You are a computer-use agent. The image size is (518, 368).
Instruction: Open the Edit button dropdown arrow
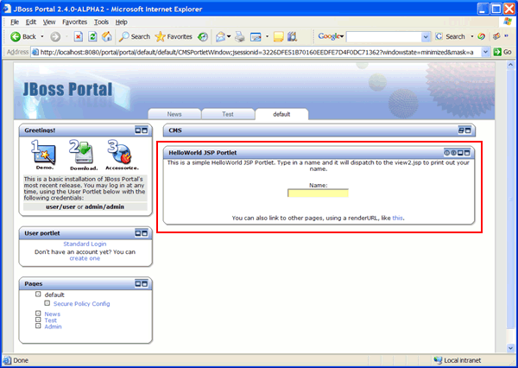[x=267, y=36]
